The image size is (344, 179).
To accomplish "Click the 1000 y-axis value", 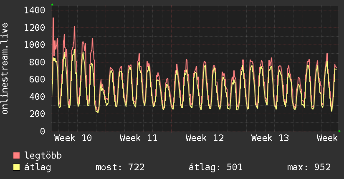I will click(x=35, y=45).
